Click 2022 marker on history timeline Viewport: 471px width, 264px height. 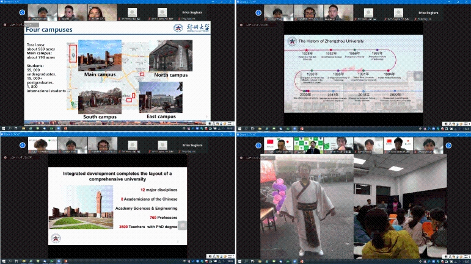pyautogui.click(x=395, y=91)
